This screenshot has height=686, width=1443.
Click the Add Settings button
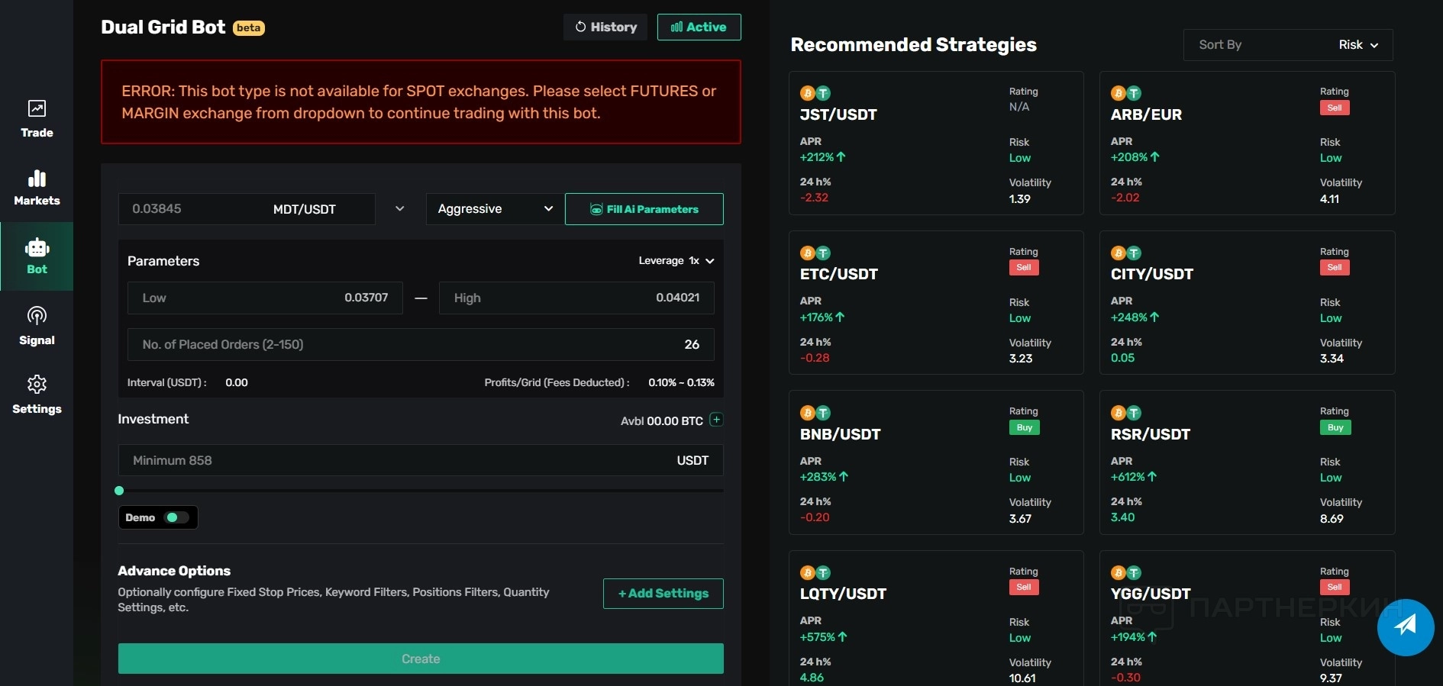pyautogui.click(x=663, y=594)
